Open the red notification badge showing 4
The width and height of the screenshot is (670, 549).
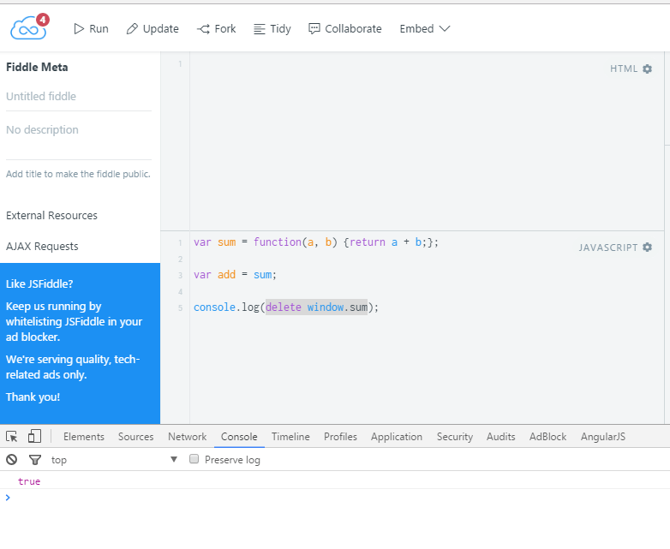tap(42, 20)
